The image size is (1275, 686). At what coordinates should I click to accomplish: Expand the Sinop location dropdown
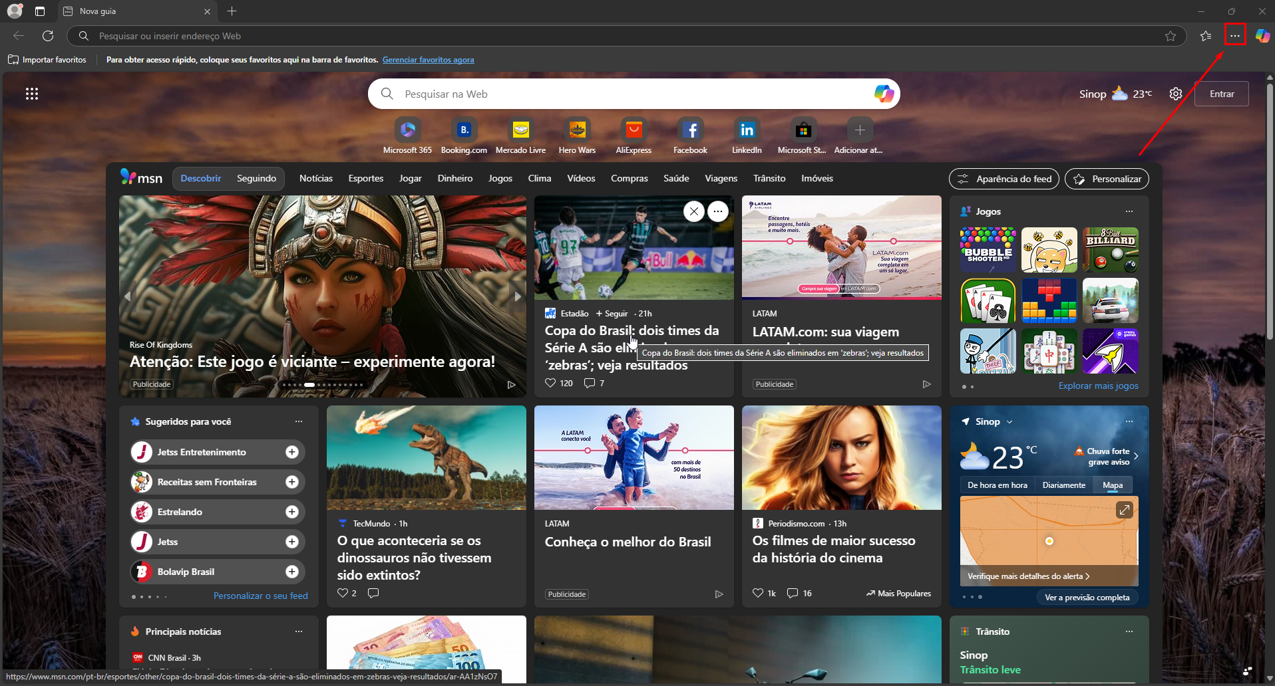point(1009,422)
